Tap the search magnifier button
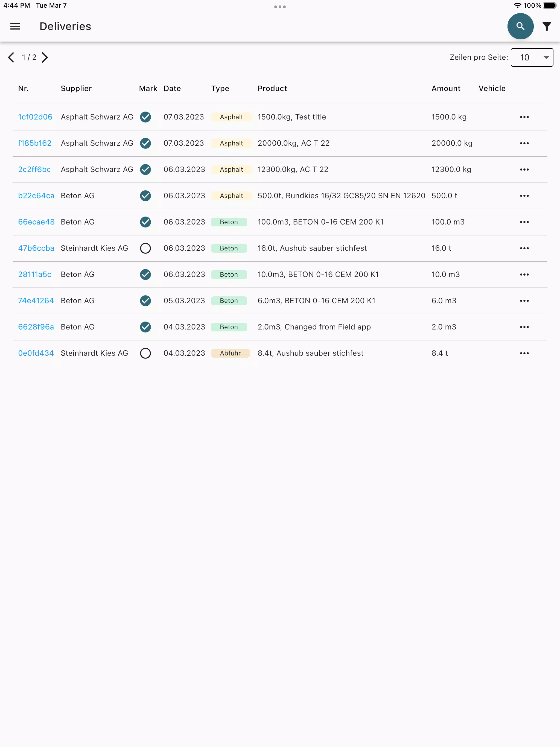 pyautogui.click(x=520, y=26)
